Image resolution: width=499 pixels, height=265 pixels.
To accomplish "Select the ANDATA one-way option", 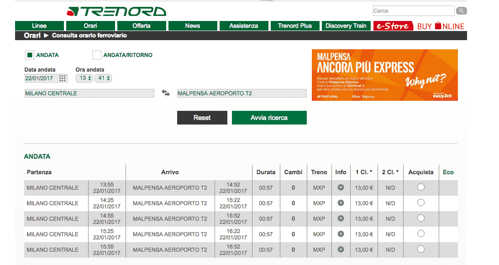I will point(30,55).
